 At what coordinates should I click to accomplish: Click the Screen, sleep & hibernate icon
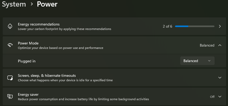(x=10, y=78)
